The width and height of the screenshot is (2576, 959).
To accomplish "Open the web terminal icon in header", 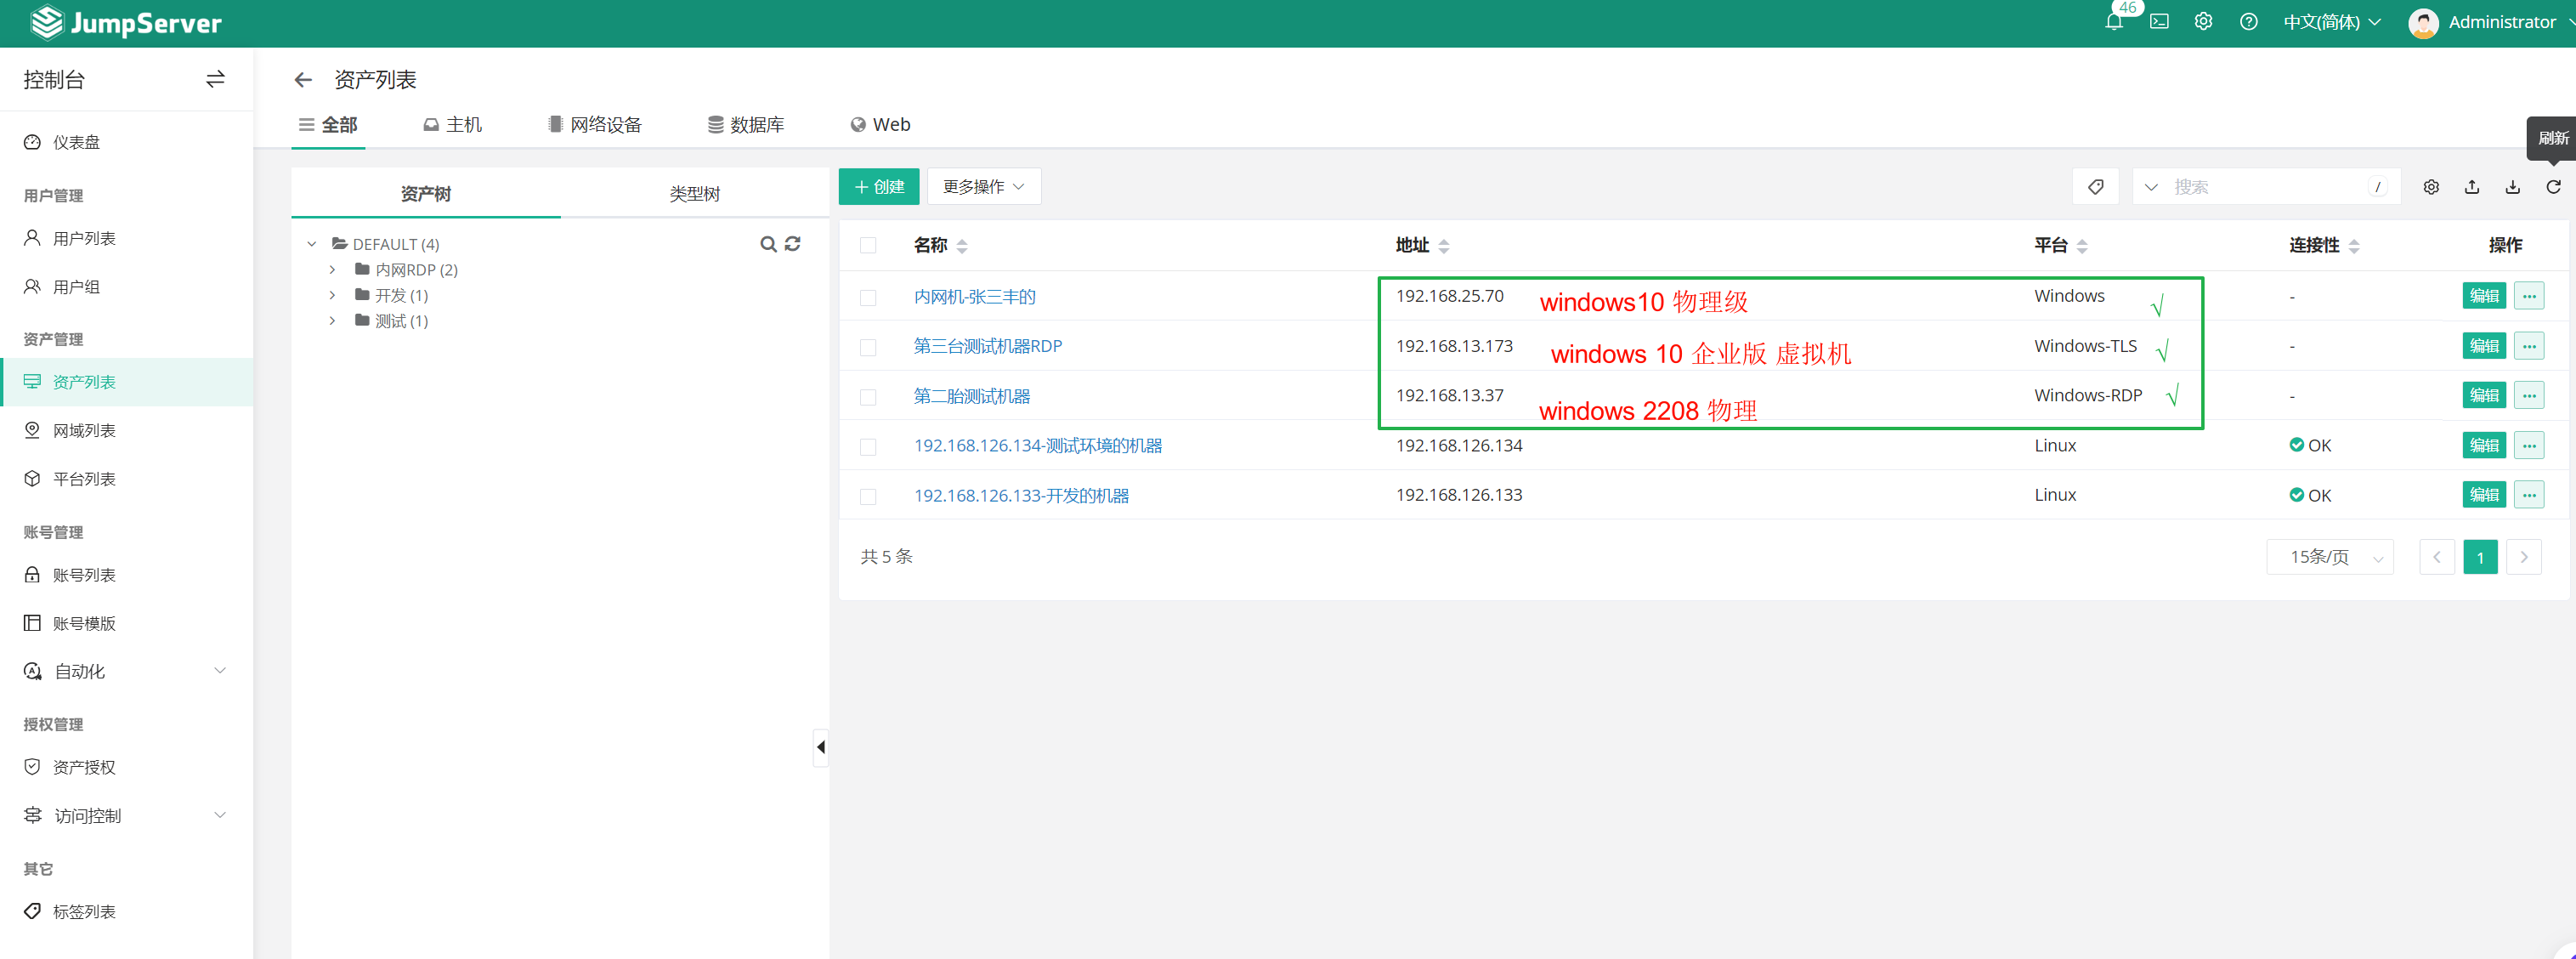I will 2159,22.
